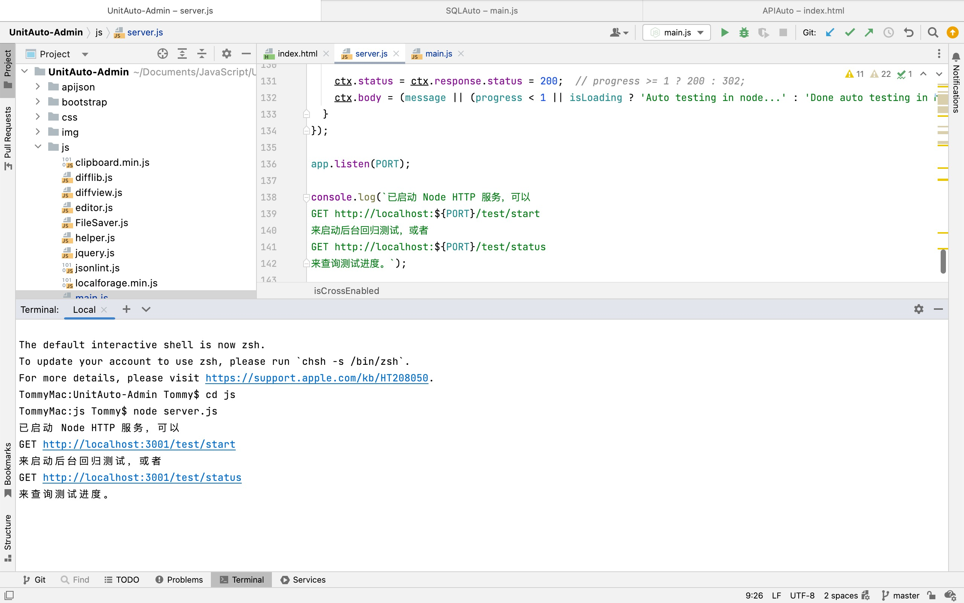Viewport: 964px width, 603px height.
Task: Open localhost:3001/test/start link in terminal
Action: coord(139,444)
